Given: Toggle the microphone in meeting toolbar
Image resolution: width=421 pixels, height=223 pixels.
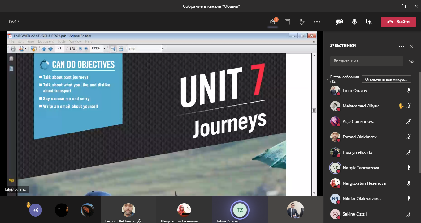Looking at the screenshot, I should pyautogui.click(x=354, y=22).
